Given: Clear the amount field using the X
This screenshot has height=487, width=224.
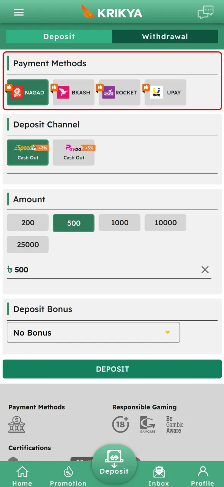Looking at the screenshot, I should coord(205,270).
